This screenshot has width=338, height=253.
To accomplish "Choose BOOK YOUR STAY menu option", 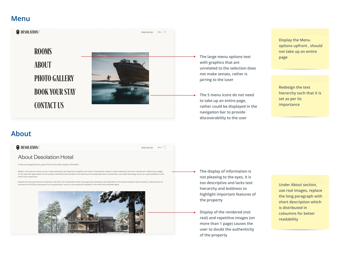I will (x=55, y=92).
